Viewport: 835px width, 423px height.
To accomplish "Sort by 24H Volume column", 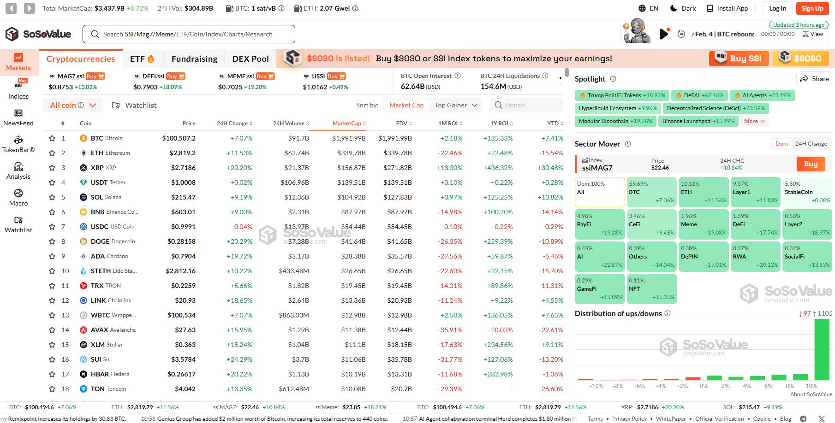I will 291,123.
